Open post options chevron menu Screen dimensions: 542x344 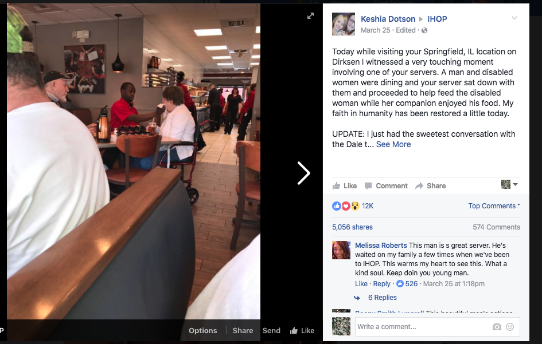tap(514, 18)
